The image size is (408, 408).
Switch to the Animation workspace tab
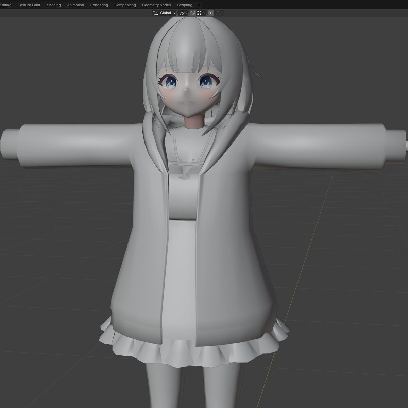[75, 5]
